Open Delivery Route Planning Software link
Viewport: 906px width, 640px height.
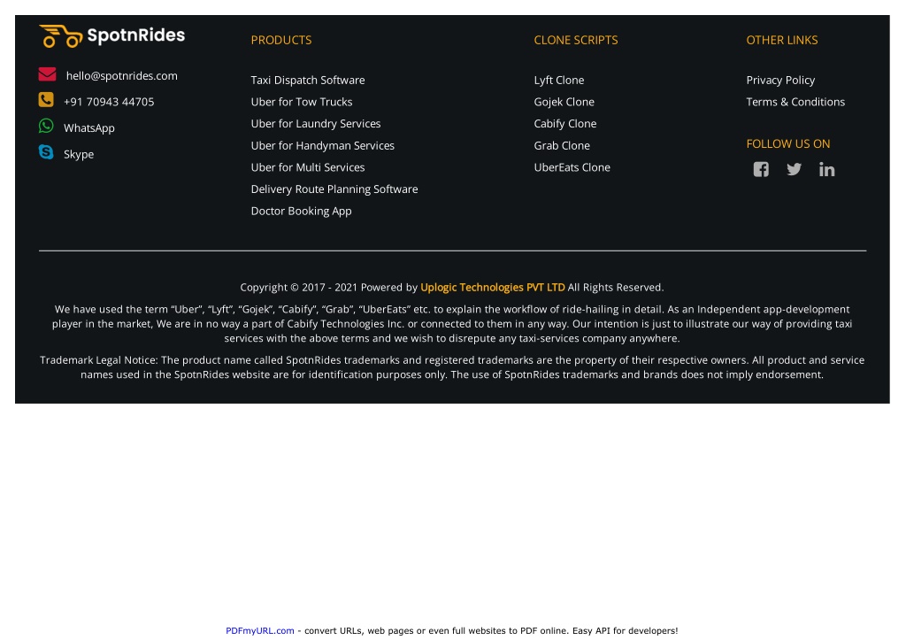click(x=334, y=189)
